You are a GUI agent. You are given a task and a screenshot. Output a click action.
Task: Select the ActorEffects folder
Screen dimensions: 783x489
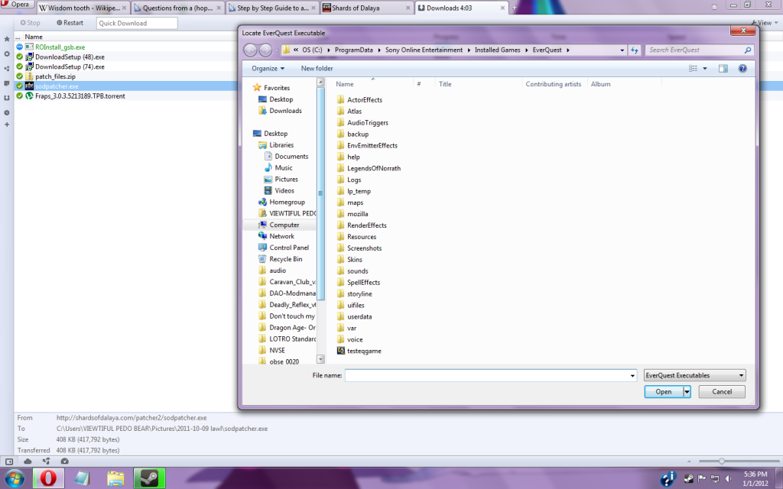365,100
